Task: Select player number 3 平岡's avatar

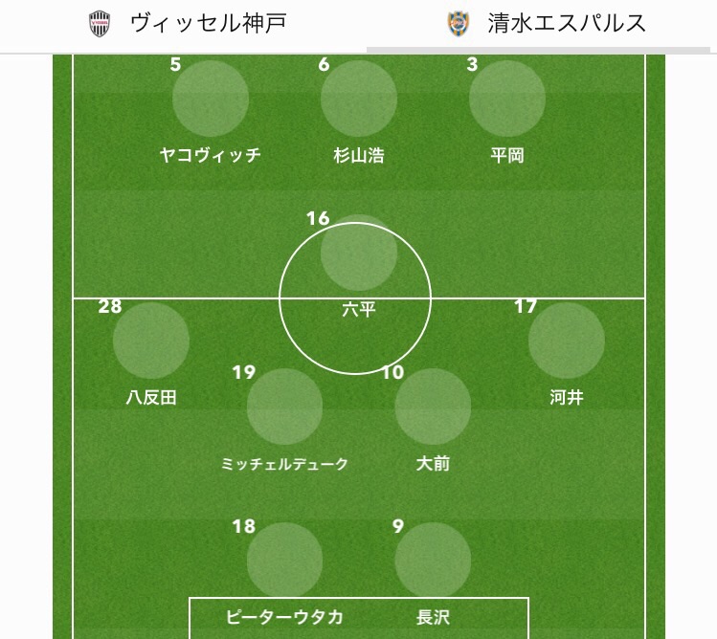Action: 507,99
